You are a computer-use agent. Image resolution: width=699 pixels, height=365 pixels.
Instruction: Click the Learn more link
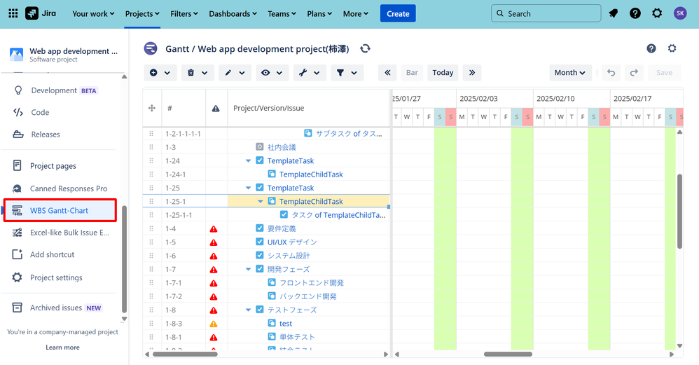coord(62,347)
